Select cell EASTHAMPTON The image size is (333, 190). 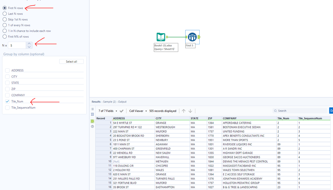tap(172, 187)
